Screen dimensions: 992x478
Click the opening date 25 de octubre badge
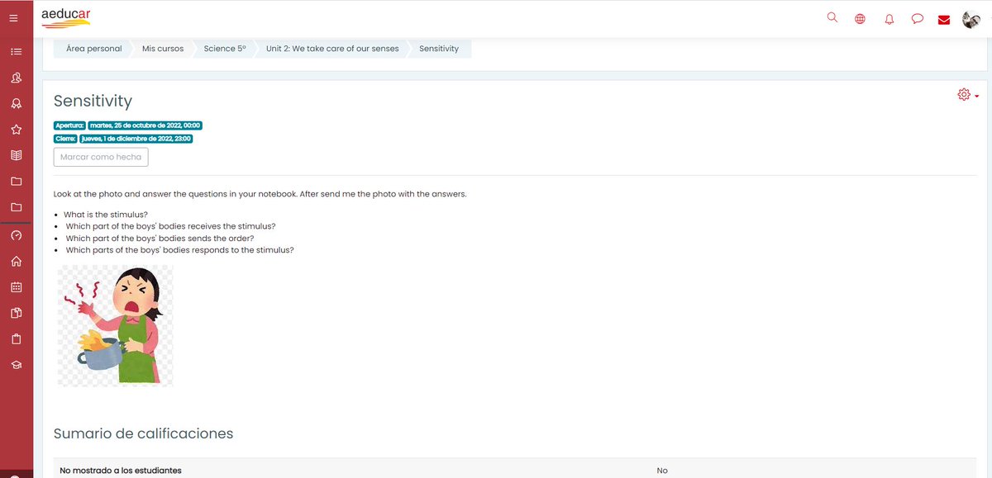pyautogui.click(x=145, y=125)
